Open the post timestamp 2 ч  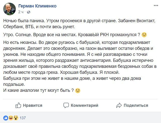point(21,12)
